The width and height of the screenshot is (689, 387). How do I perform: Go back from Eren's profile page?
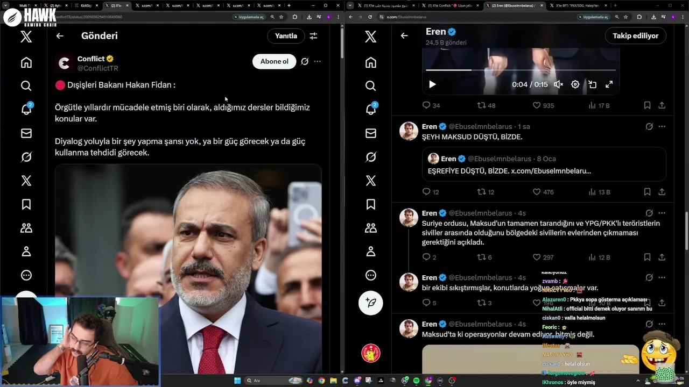404,36
